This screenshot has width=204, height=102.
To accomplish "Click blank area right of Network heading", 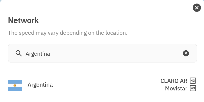I will point(113,20).
